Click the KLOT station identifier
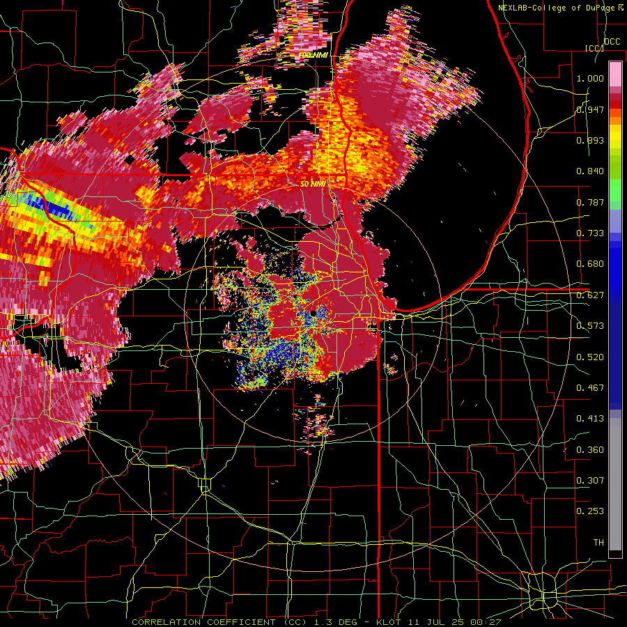This screenshot has height=627, width=627. (x=389, y=622)
